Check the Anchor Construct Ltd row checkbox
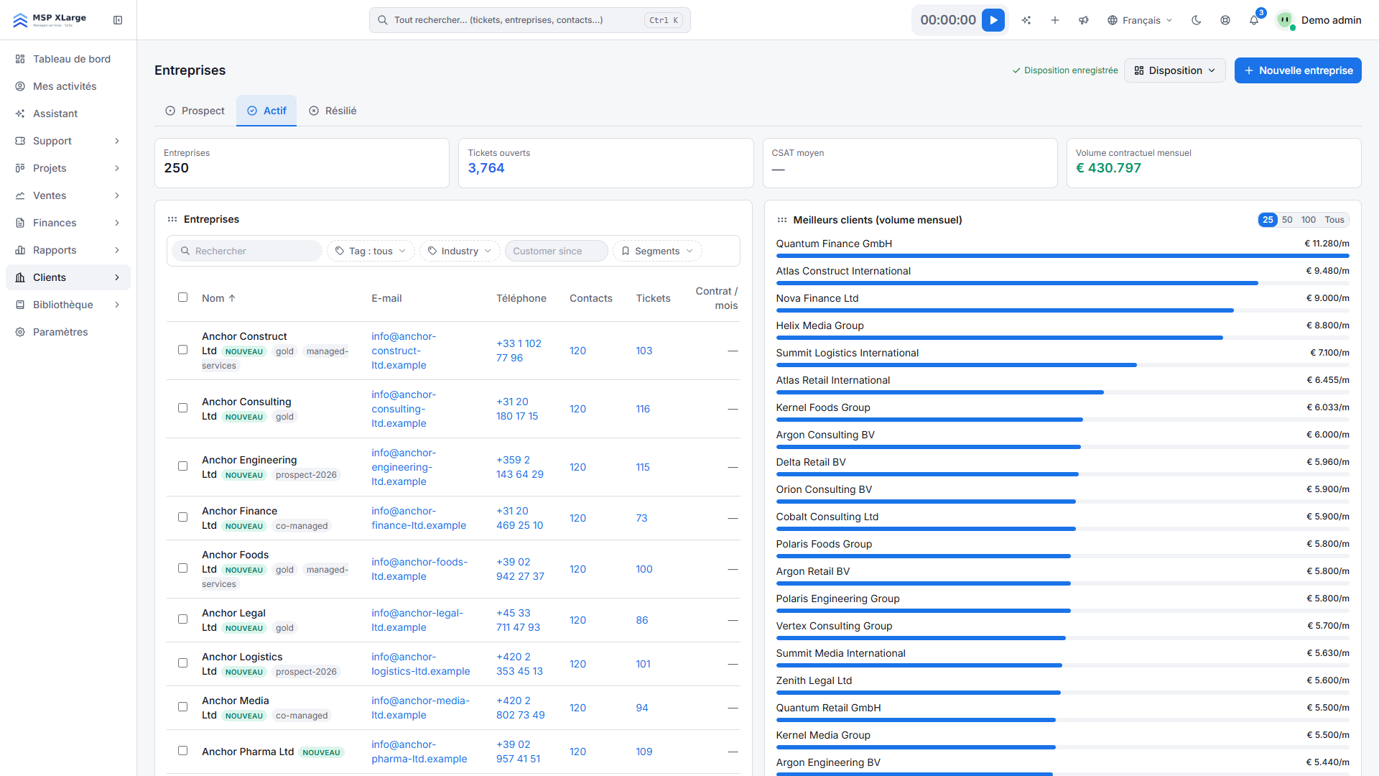The image size is (1379, 776). click(183, 350)
